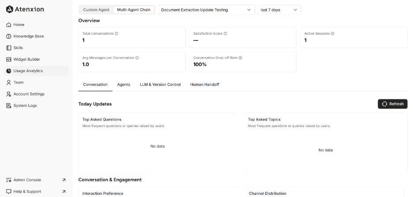Click the Today Updates heading
Screen dimensions: 413x197
pos(95,104)
